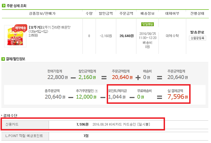
Task: Click the green arrow icon beside 결제/할인정보
Action: pyautogui.click(x=4, y=59)
